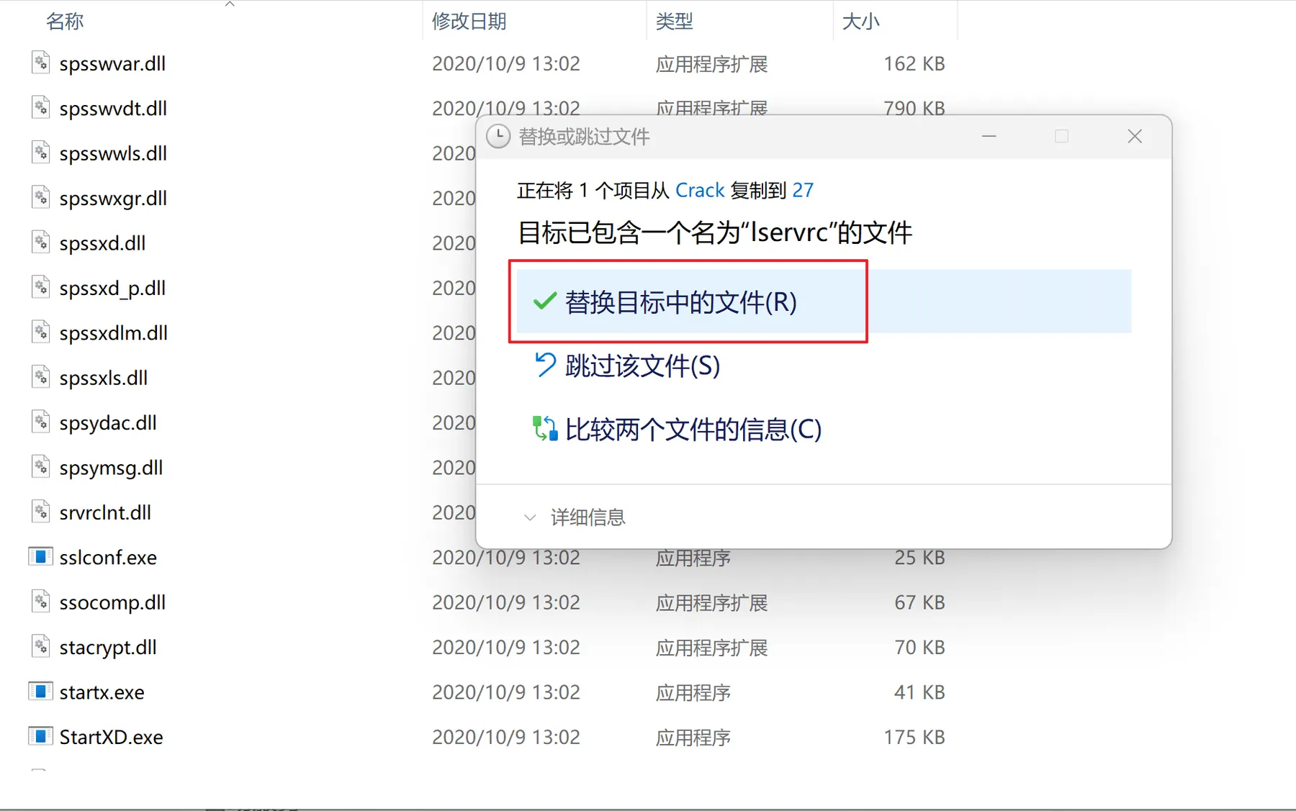Select the ssocomp.dll file icon
The image size is (1296, 811).
pyautogui.click(x=40, y=602)
